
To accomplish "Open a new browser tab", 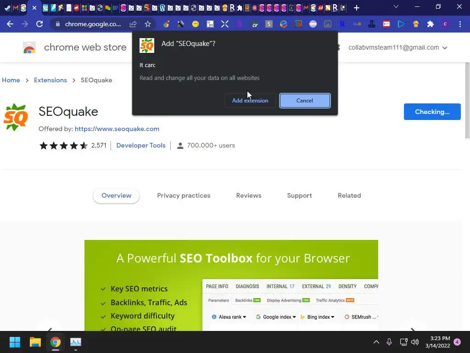I will (x=356, y=8).
